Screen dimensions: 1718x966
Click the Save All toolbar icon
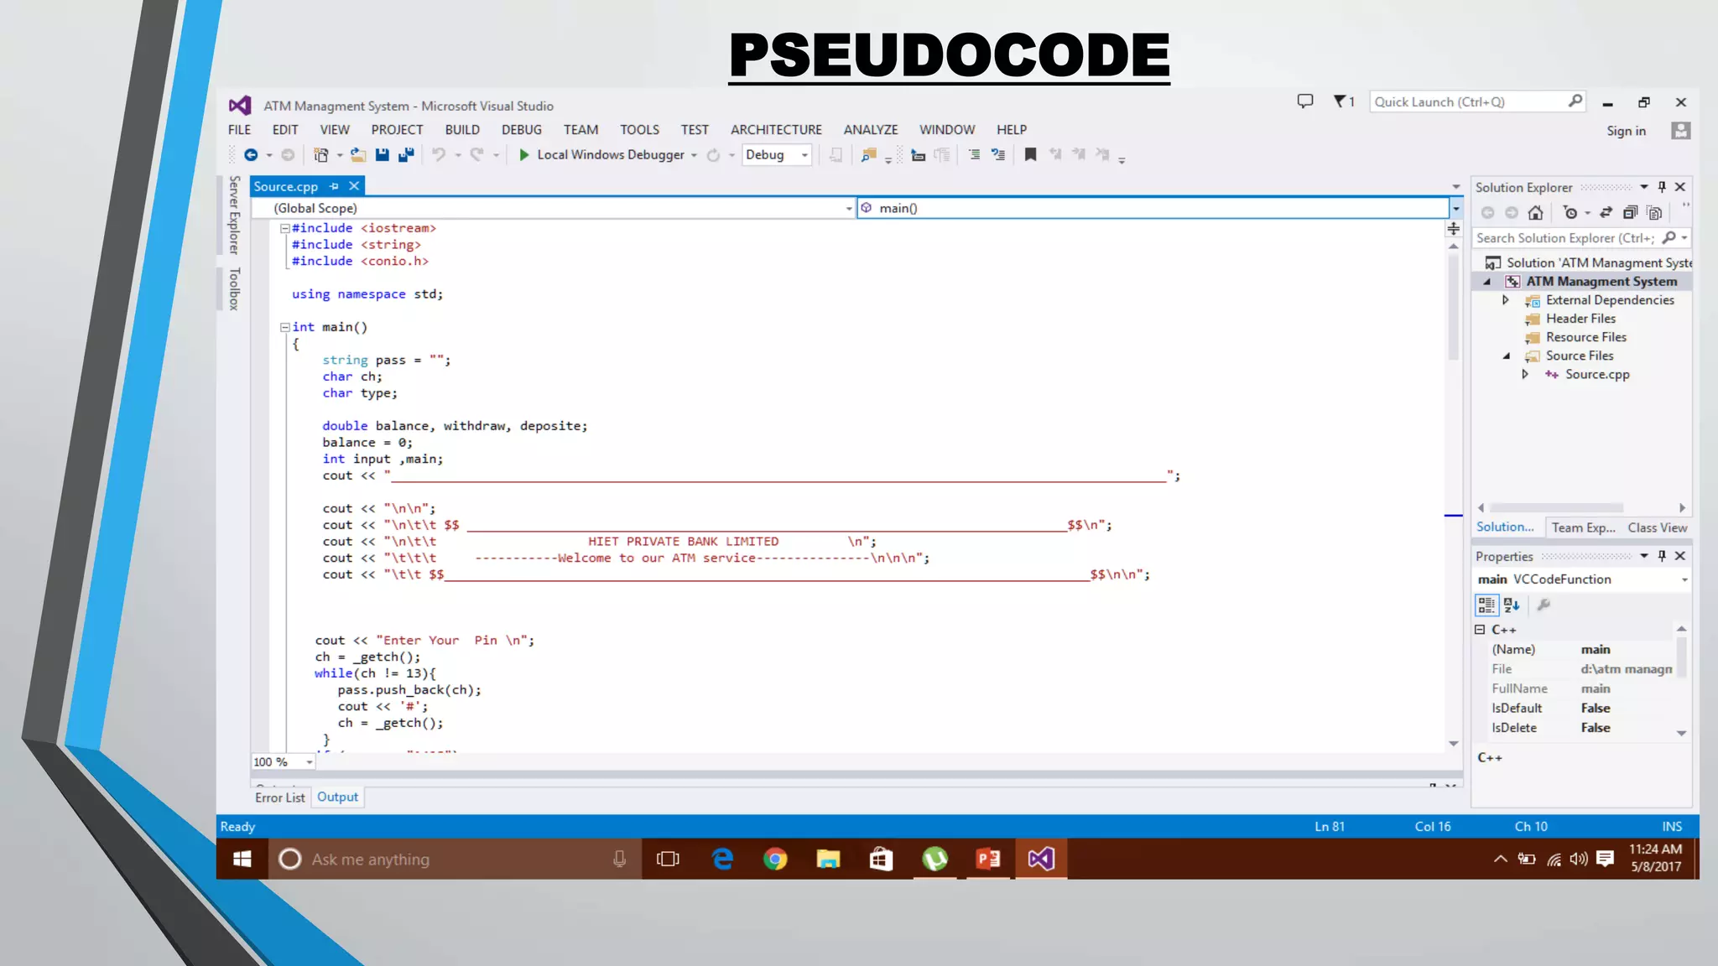pyautogui.click(x=407, y=155)
